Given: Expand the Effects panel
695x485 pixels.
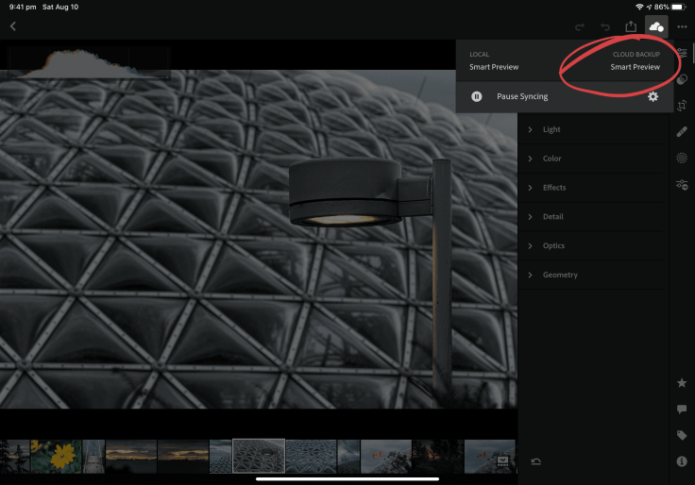Looking at the screenshot, I should pyautogui.click(x=590, y=188).
